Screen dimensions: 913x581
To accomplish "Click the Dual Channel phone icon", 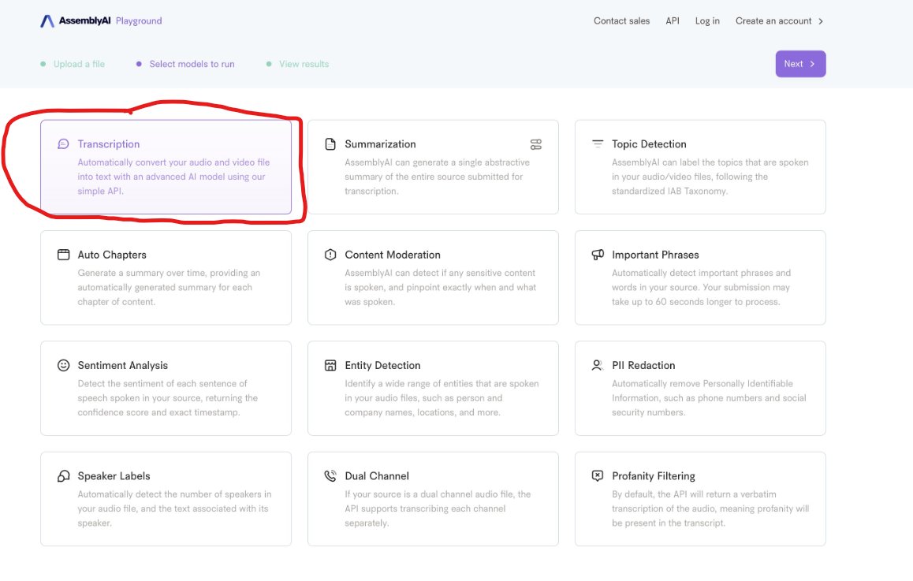I will pos(330,475).
